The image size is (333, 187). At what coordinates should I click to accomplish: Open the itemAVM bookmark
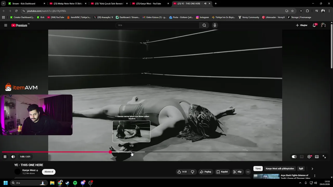coord(79,17)
